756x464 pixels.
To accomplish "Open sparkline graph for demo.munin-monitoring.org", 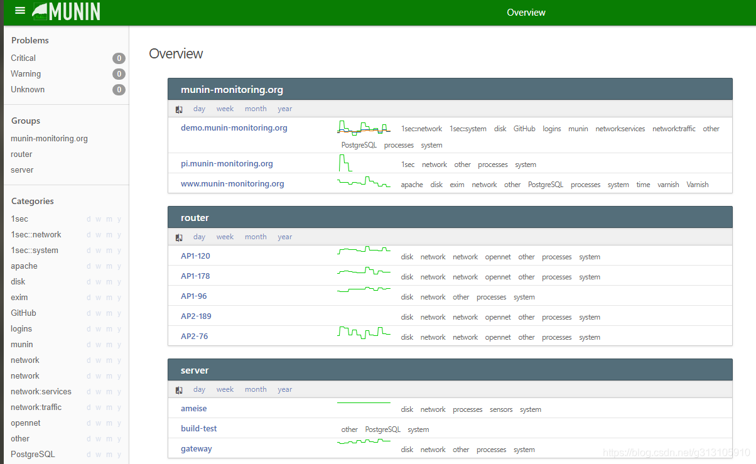I will tap(364, 128).
